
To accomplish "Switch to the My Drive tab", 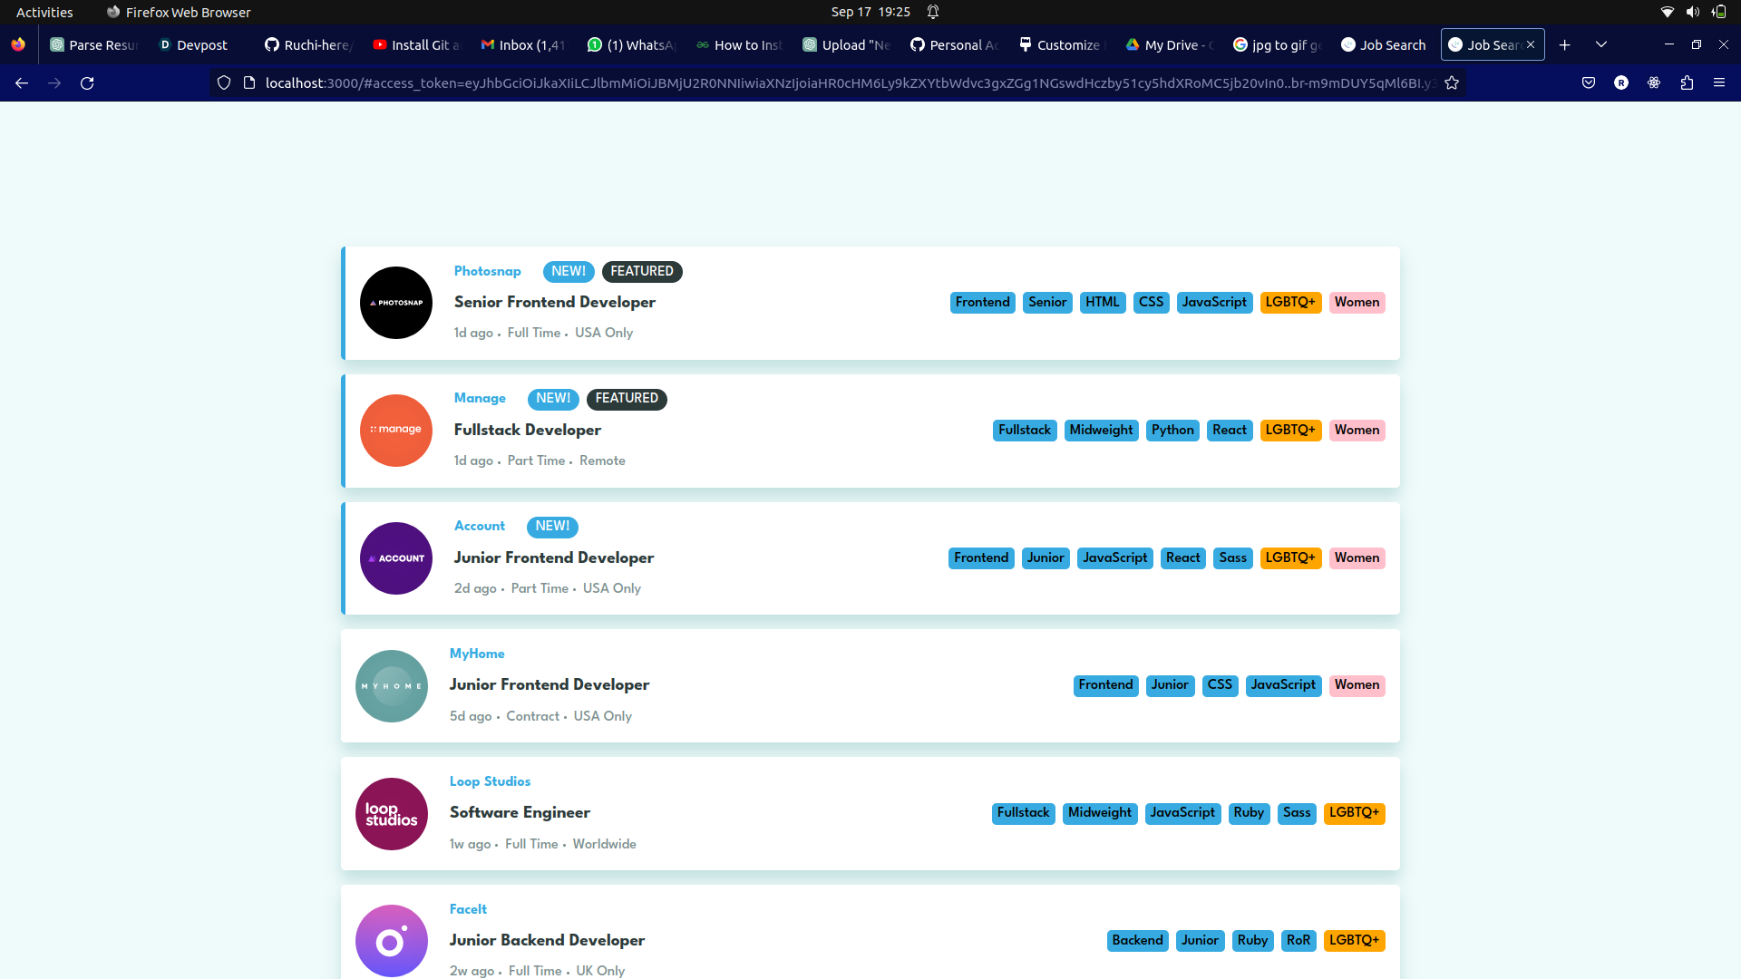I will pyautogui.click(x=1170, y=45).
